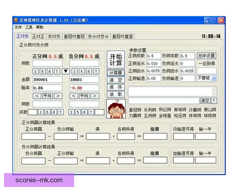Click the 正分网赢 result box
The width and height of the screenshot is (238, 191).
click(33, 136)
